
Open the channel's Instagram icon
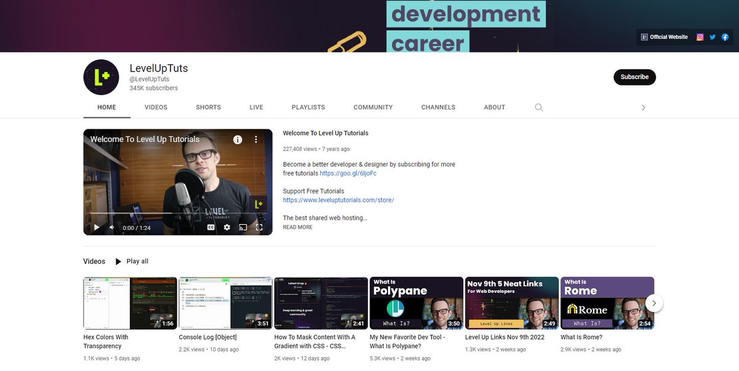(700, 36)
